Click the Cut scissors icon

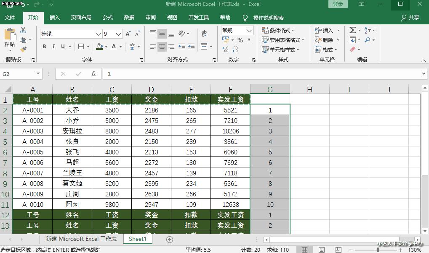click(23, 30)
